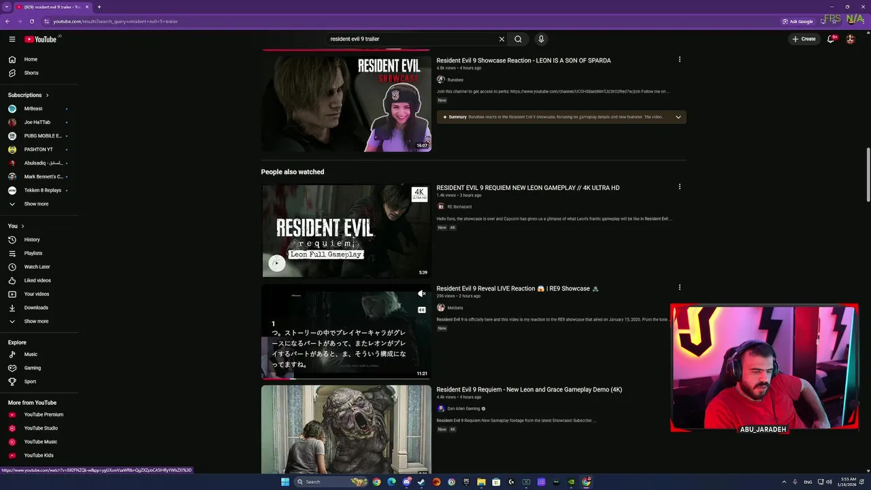
Task: Click the search text field
Action: click(x=412, y=39)
